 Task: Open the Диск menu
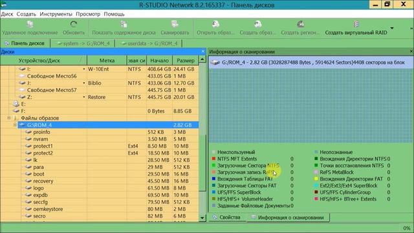coord(7,14)
